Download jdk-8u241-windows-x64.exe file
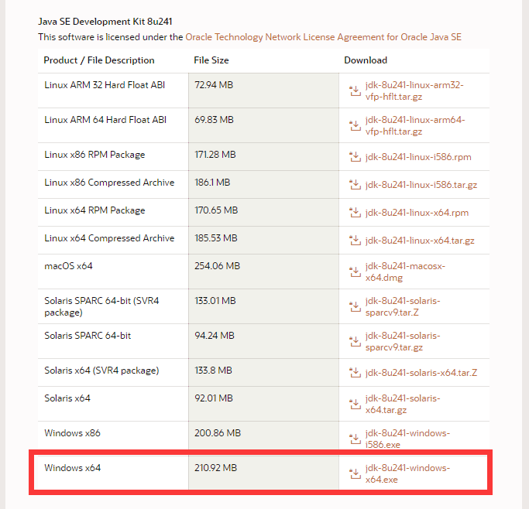The width and height of the screenshot is (529, 509). tap(407, 473)
